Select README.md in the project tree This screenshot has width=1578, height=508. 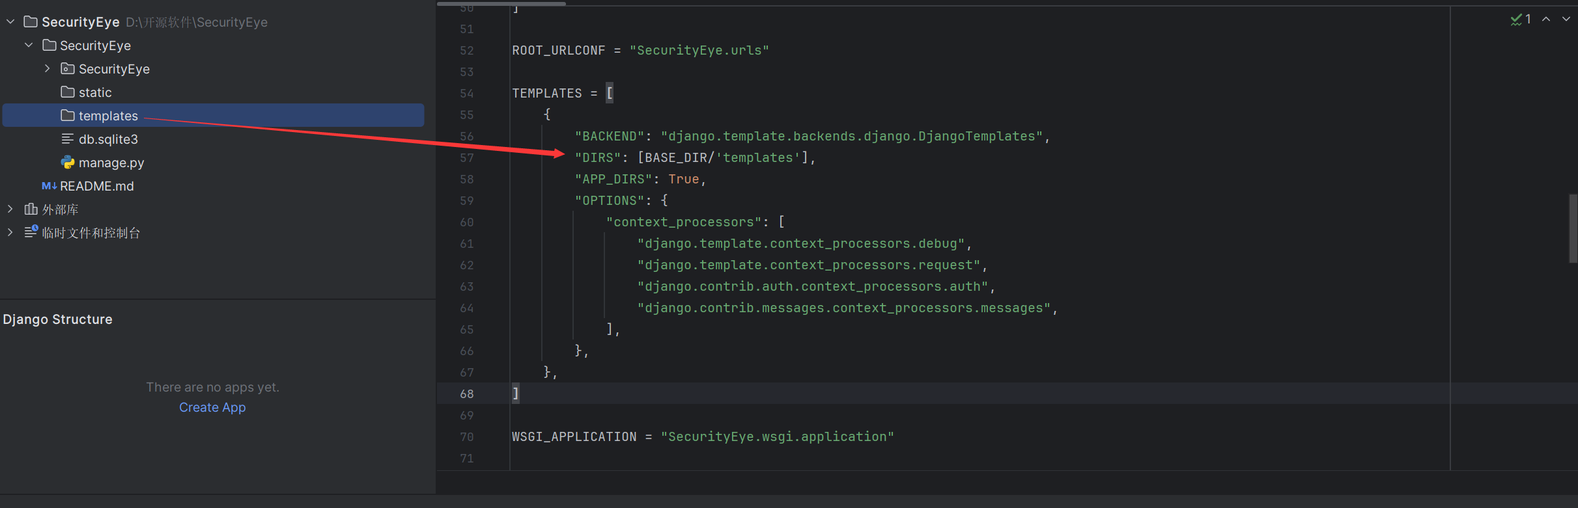point(96,186)
